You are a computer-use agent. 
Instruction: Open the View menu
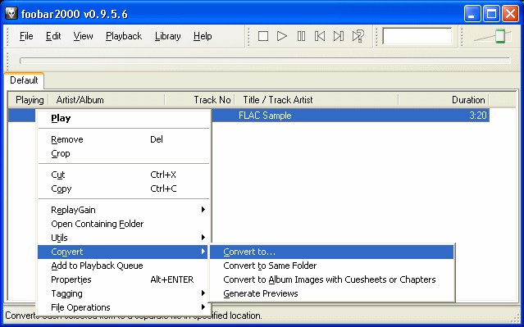tap(83, 36)
